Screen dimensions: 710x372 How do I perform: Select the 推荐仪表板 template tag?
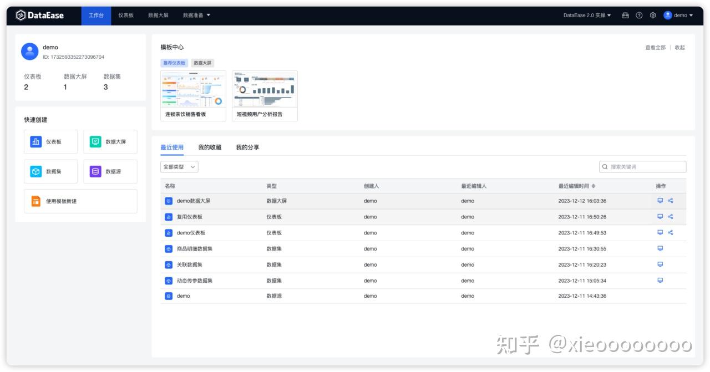(174, 63)
